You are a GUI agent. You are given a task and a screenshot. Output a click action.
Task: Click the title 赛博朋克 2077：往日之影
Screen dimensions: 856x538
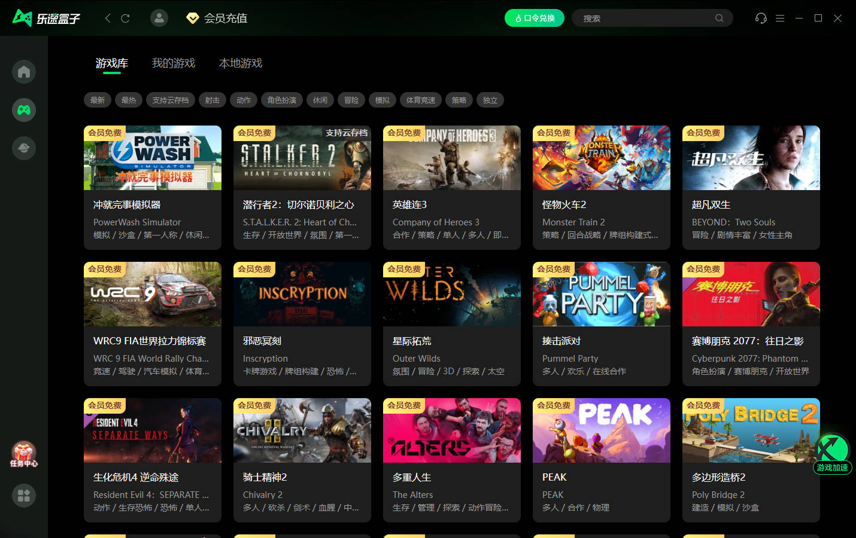(748, 341)
